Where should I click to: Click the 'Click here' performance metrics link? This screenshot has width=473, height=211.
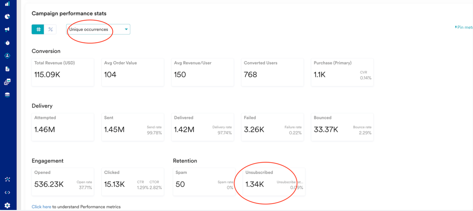[x=41, y=207]
